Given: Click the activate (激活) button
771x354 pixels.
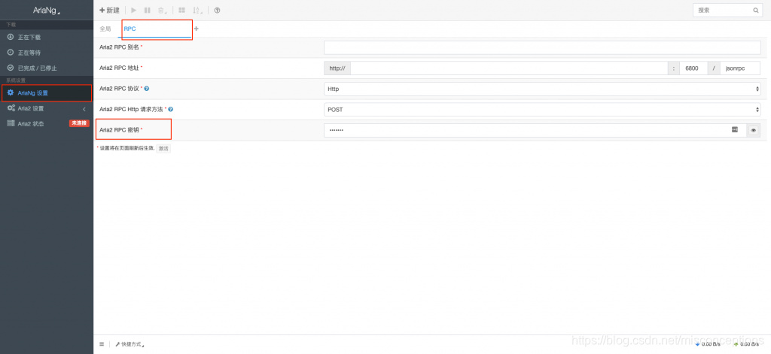Looking at the screenshot, I should (163, 148).
